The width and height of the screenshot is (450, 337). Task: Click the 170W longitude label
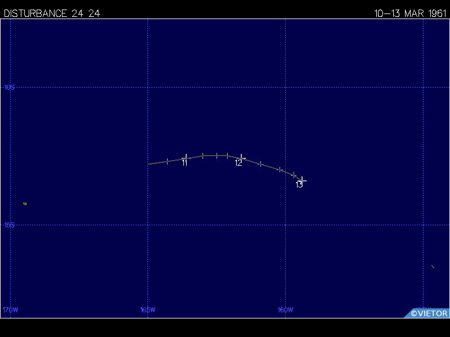(x=10, y=310)
